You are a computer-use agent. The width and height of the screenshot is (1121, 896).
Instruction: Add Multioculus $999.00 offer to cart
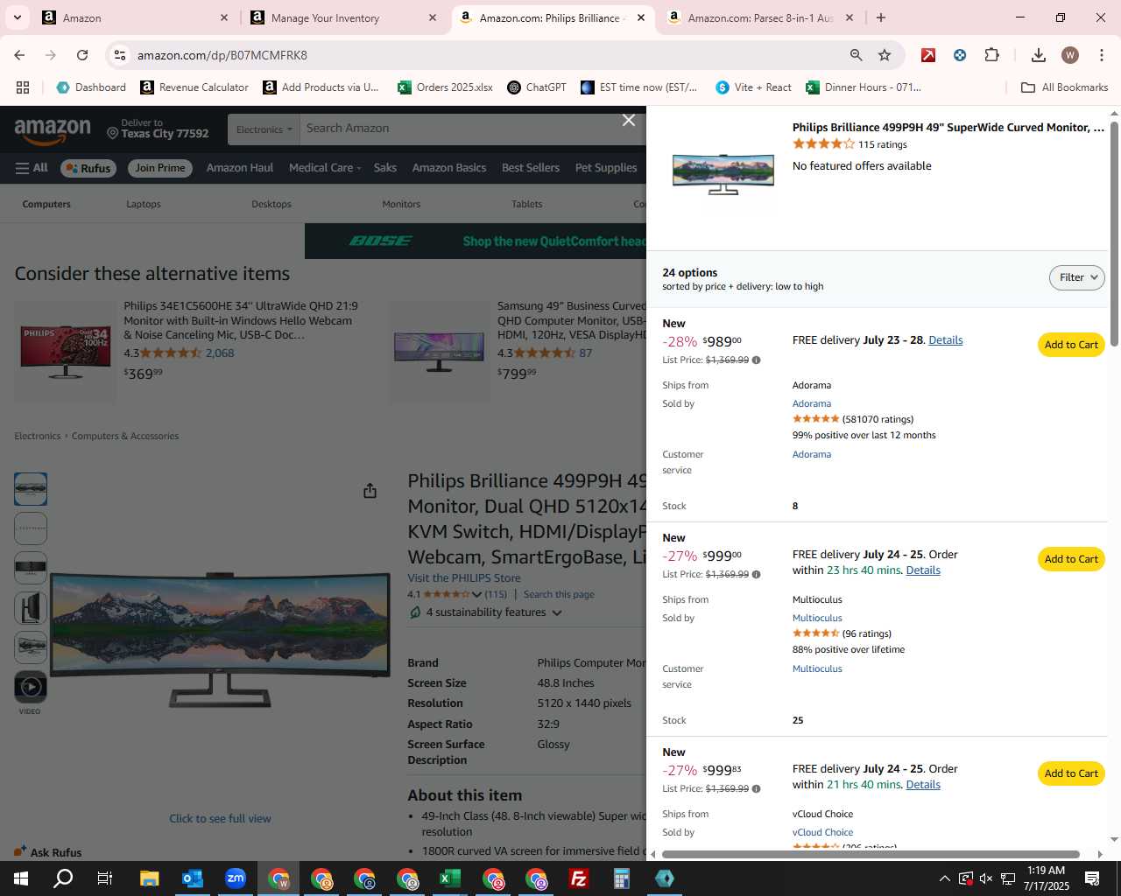pyautogui.click(x=1071, y=559)
